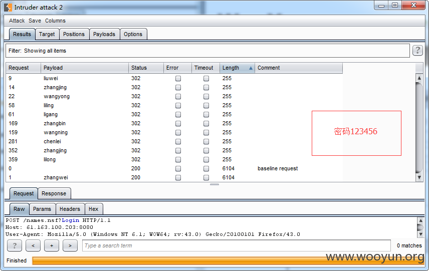Screen dimensions: 429x271
Task: Click the Filter: Showing all items bar
Action: 207,51
